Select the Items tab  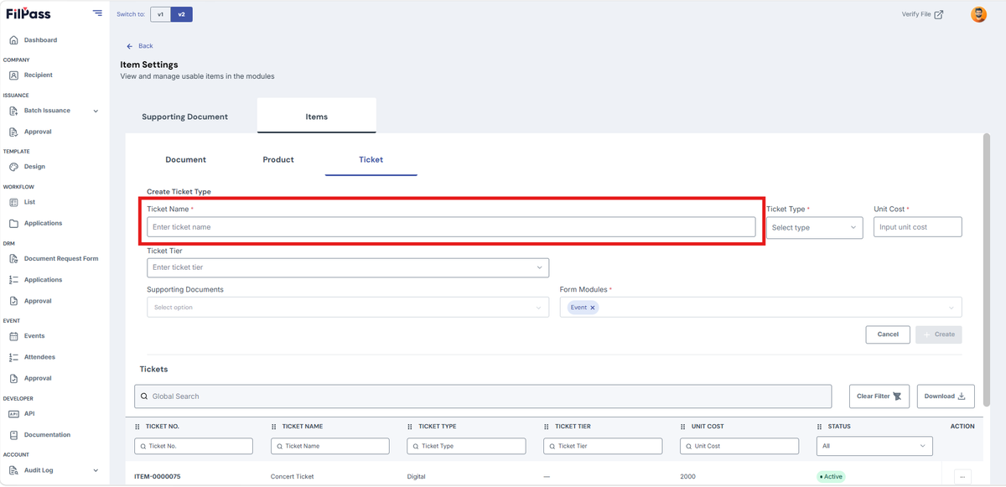point(317,117)
